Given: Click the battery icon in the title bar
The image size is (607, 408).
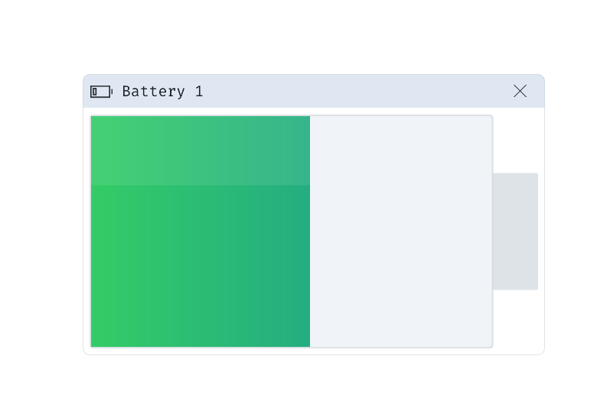Looking at the screenshot, I should (101, 92).
